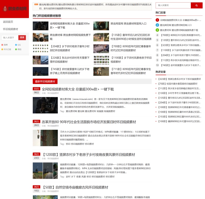The image size is (205, 199).
Task: Open thumbnail for 【745款】农村夜景
Action: [40, 72]
